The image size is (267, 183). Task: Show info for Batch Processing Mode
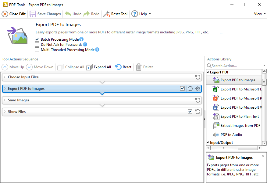(81, 39)
